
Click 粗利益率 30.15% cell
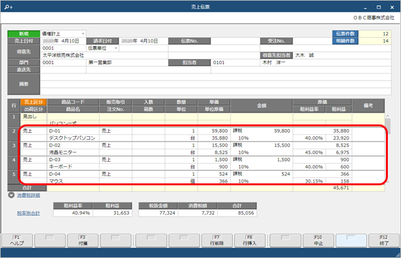coord(309,181)
